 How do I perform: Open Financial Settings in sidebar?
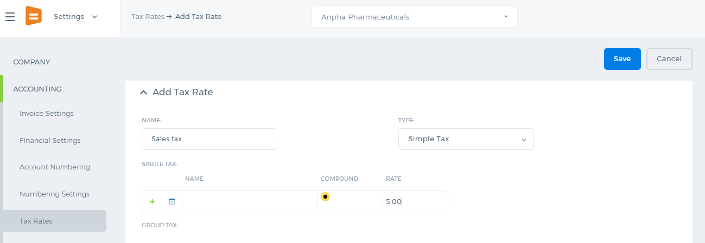point(50,141)
